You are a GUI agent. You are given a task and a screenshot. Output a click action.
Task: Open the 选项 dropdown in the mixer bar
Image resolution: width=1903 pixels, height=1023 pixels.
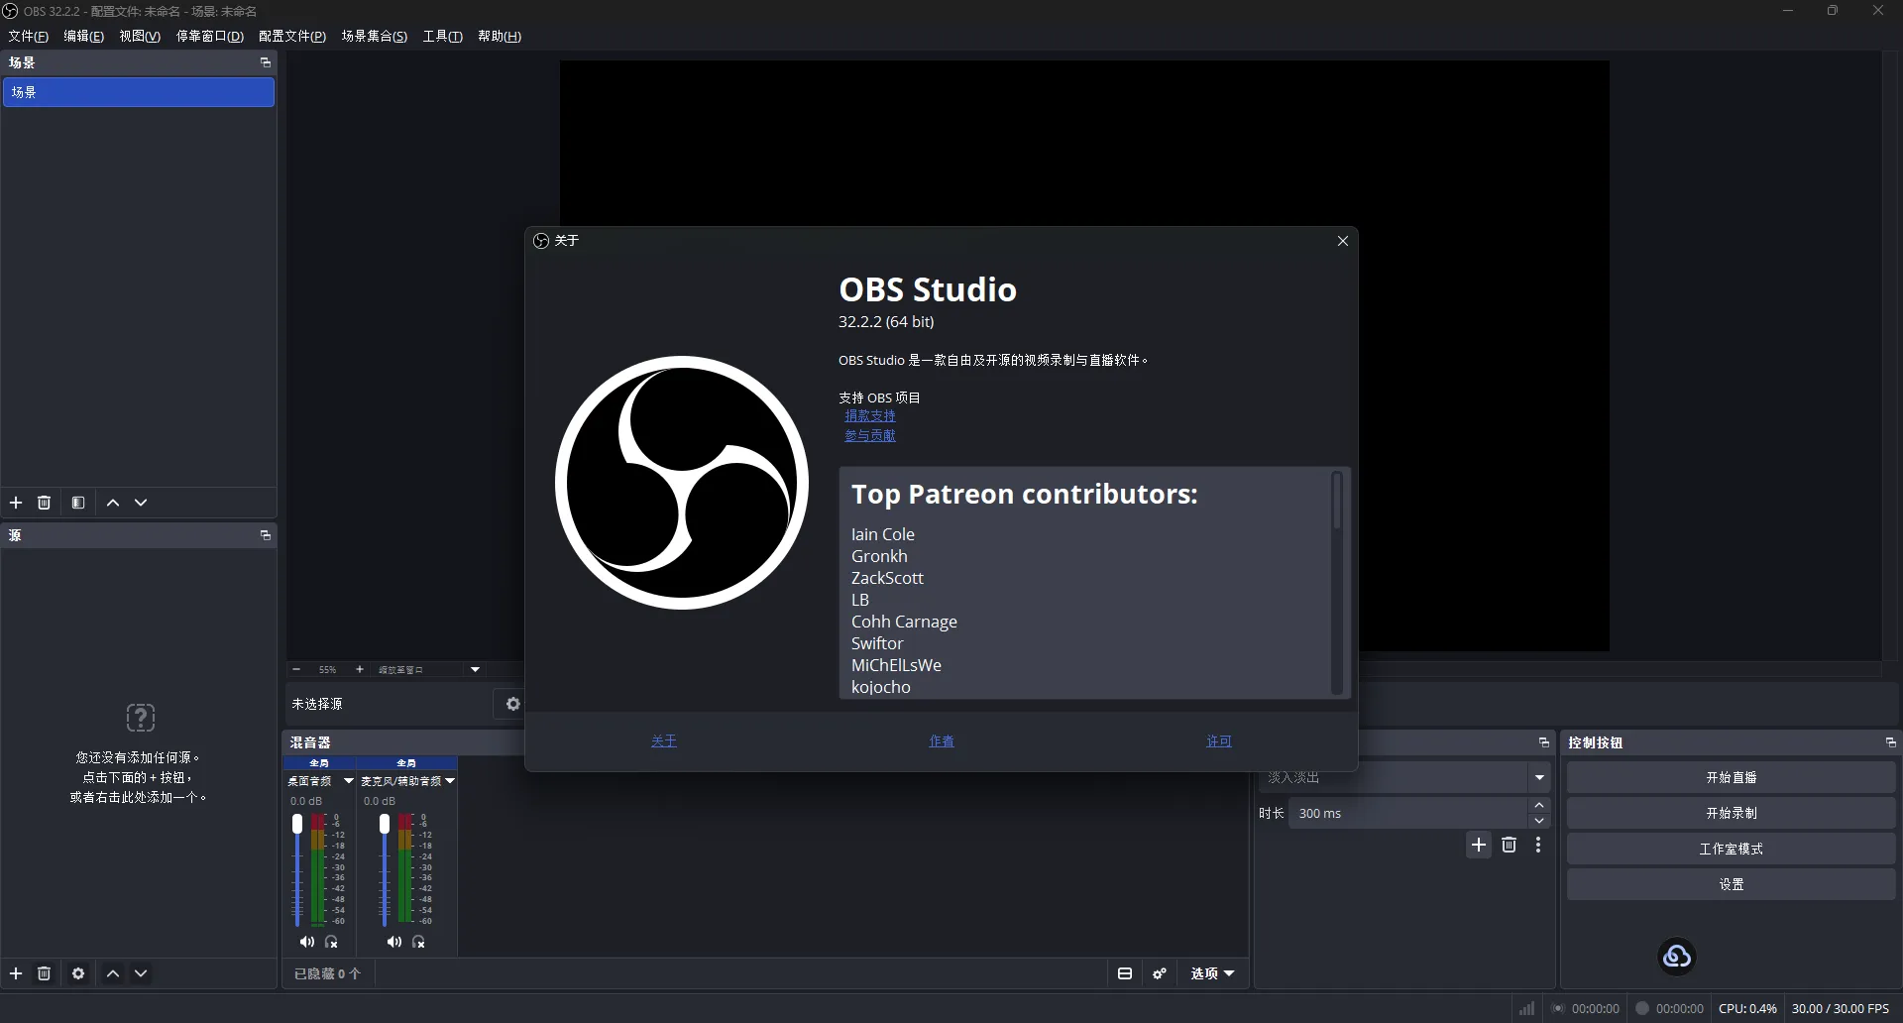pyautogui.click(x=1212, y=973)
